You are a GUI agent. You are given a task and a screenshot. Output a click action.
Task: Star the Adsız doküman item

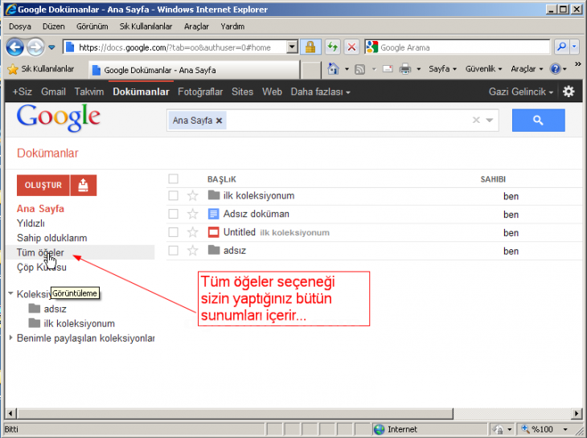192,215
